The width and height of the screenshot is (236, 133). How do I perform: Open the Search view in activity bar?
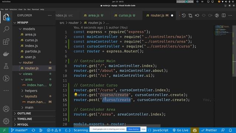(6, 29)
